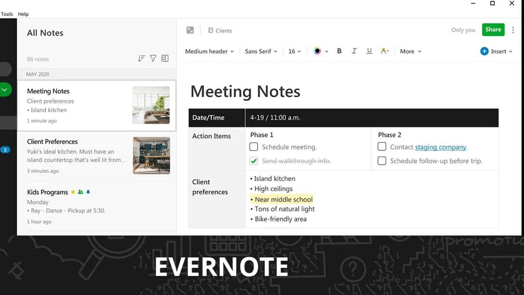Click the reminder bell on Kids Programs
Viewport: 524px width, 295px height.
[88, 192]
